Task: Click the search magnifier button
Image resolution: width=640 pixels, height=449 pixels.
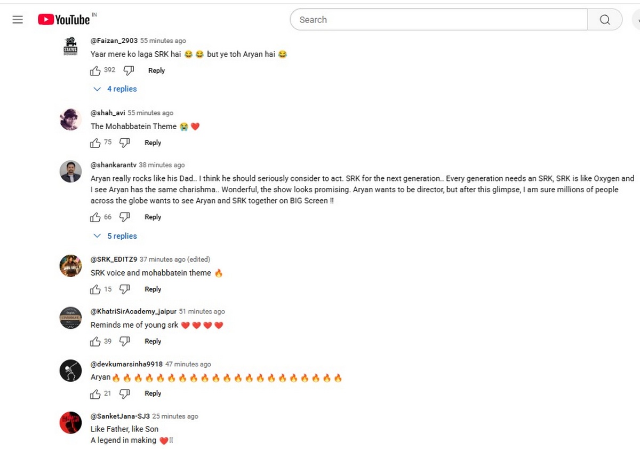Action: click(x=604, y=20)
